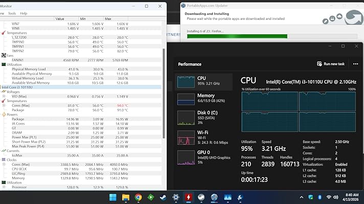Open Google Chrome from the taskbar
364x204 pixels.
(x=138, y=197)
